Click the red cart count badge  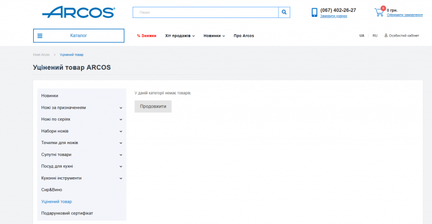coord(383,8)
